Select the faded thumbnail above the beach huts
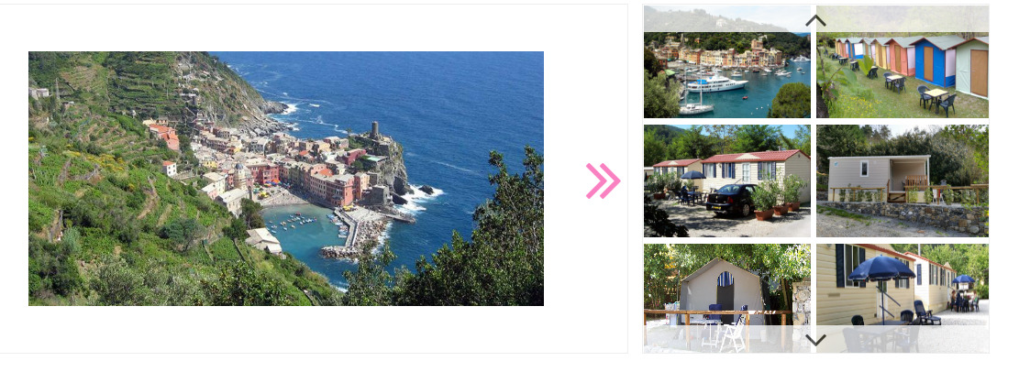This screenshot has width=1019, height=372. (x=902, y=19)
